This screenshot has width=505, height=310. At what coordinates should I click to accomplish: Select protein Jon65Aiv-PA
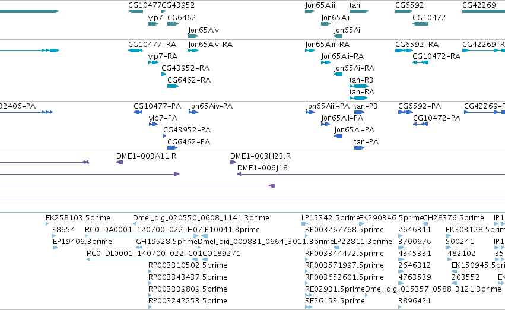[211, 106]
